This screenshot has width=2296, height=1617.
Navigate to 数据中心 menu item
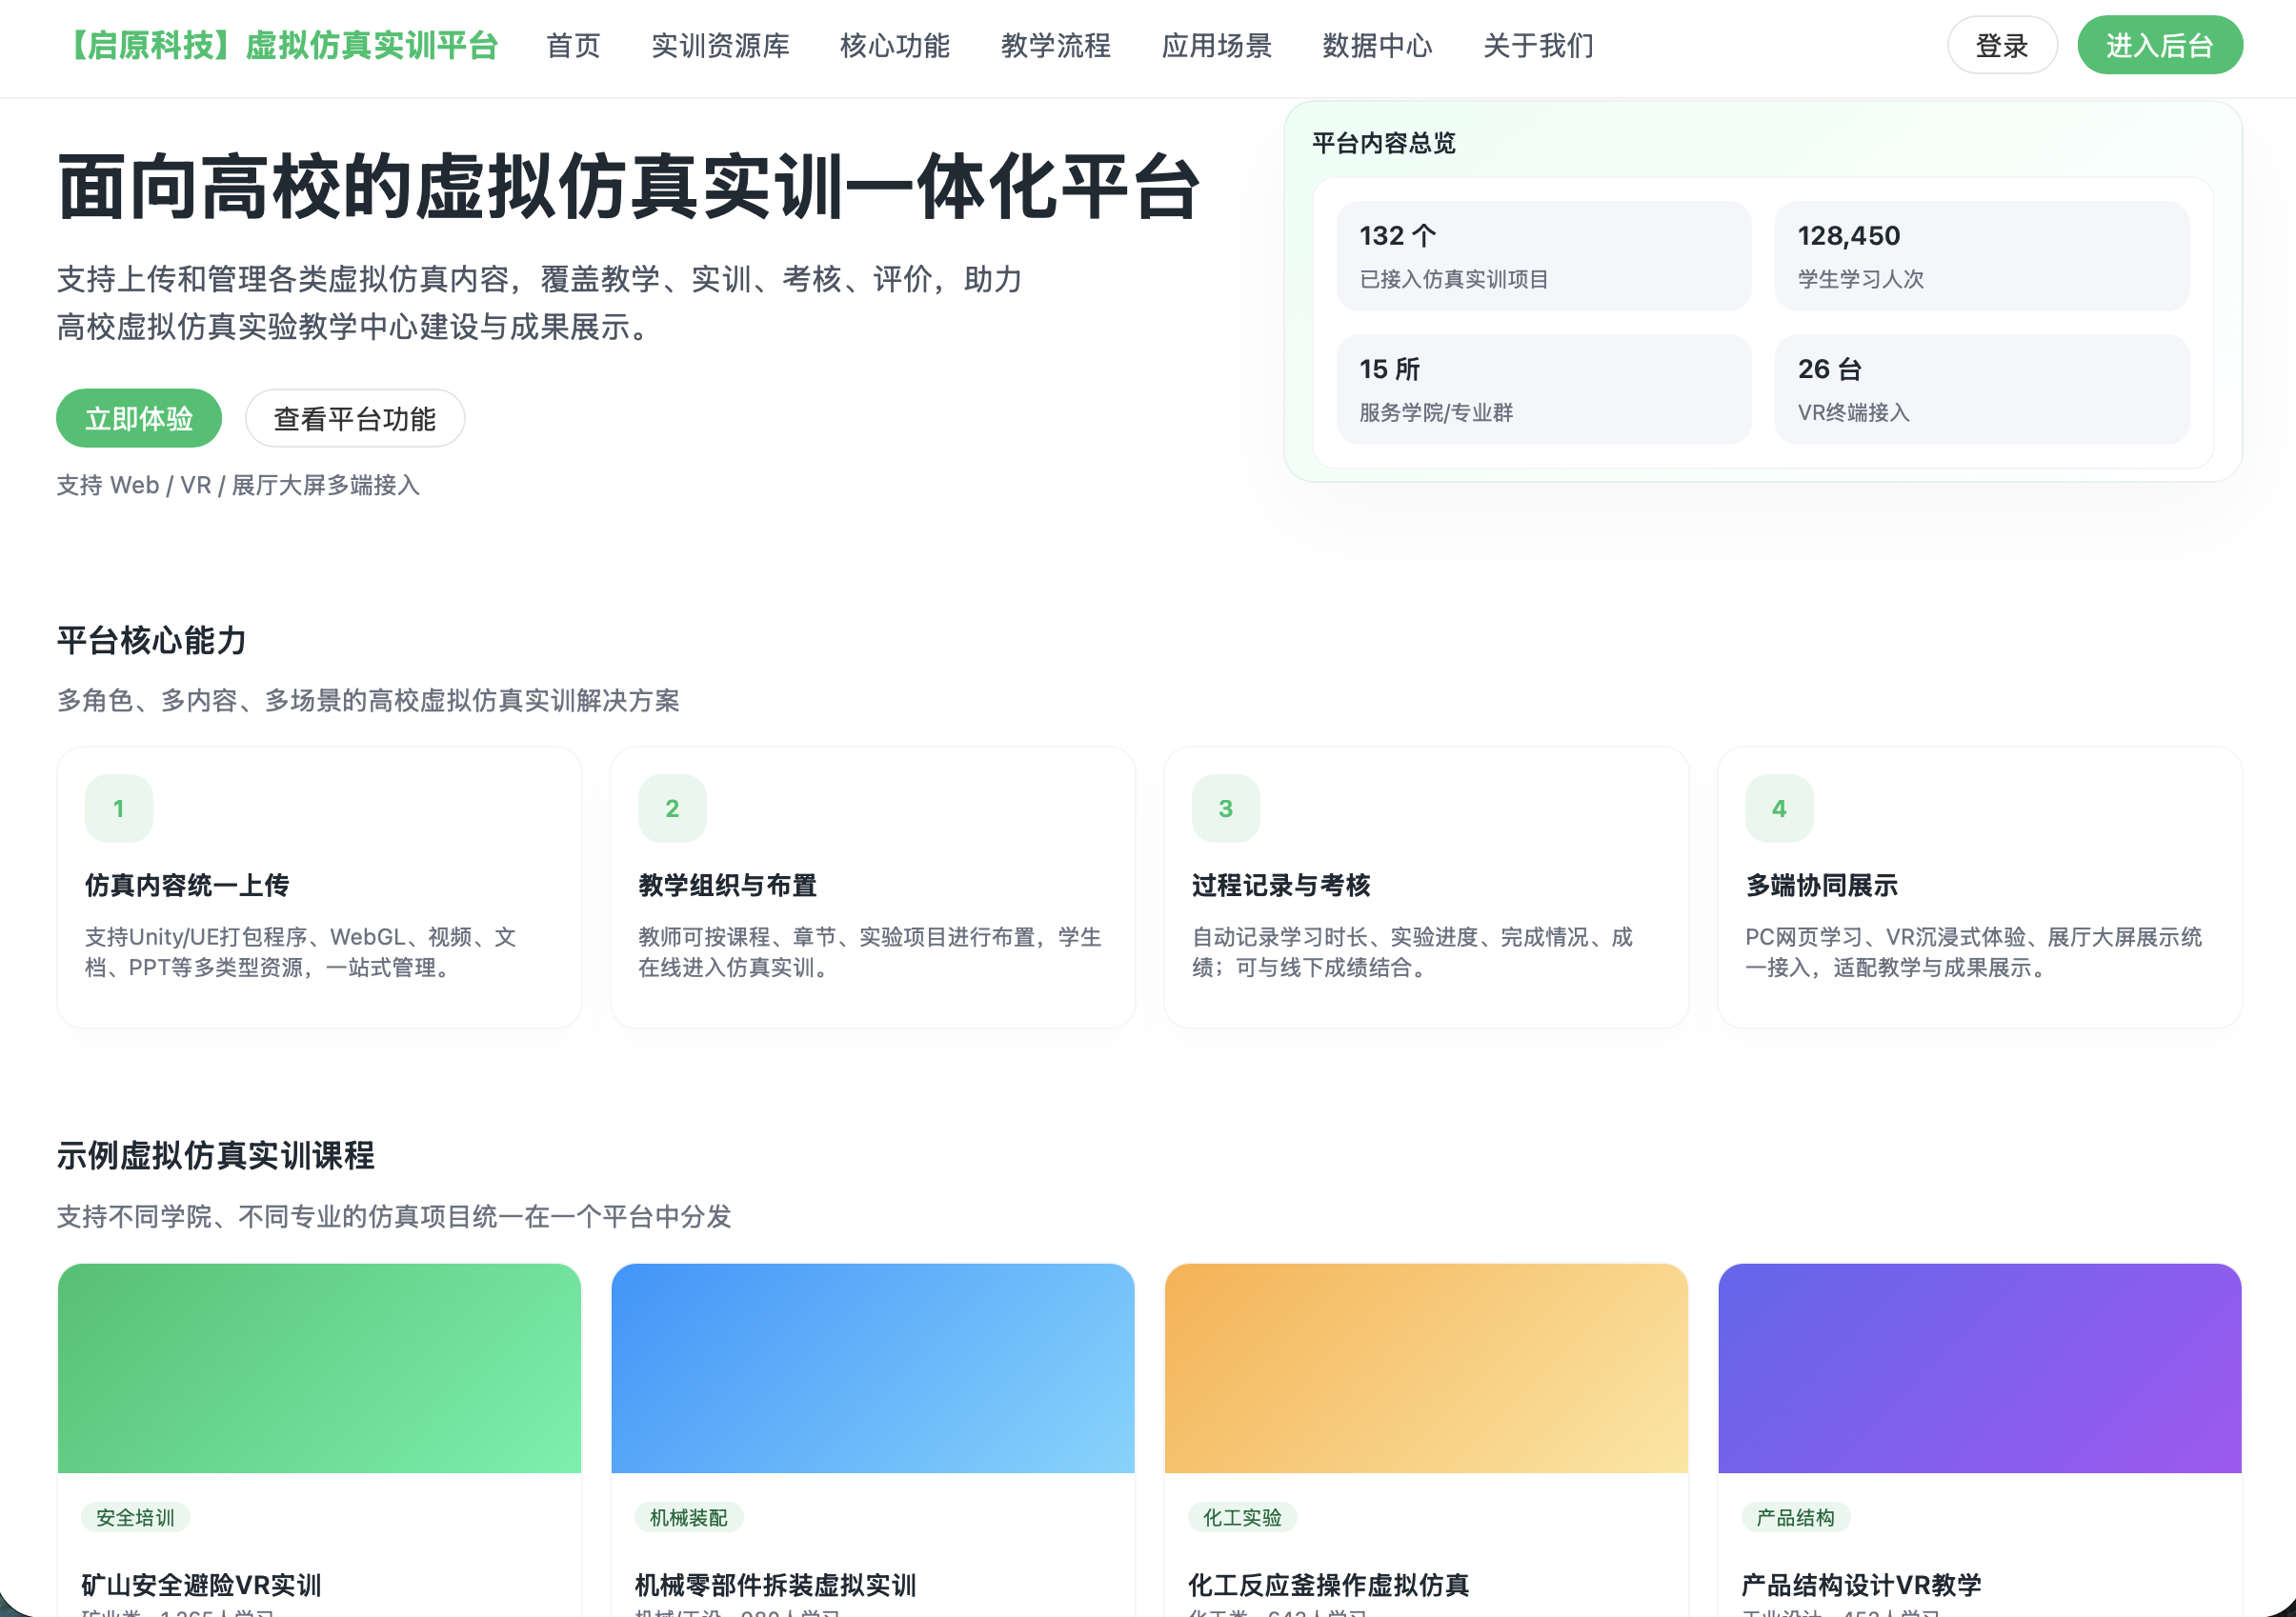pyautogui.click(x=1377, y=46)
